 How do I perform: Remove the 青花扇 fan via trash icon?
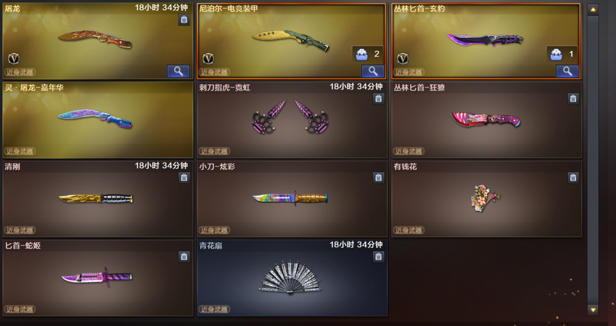[378, 256]
